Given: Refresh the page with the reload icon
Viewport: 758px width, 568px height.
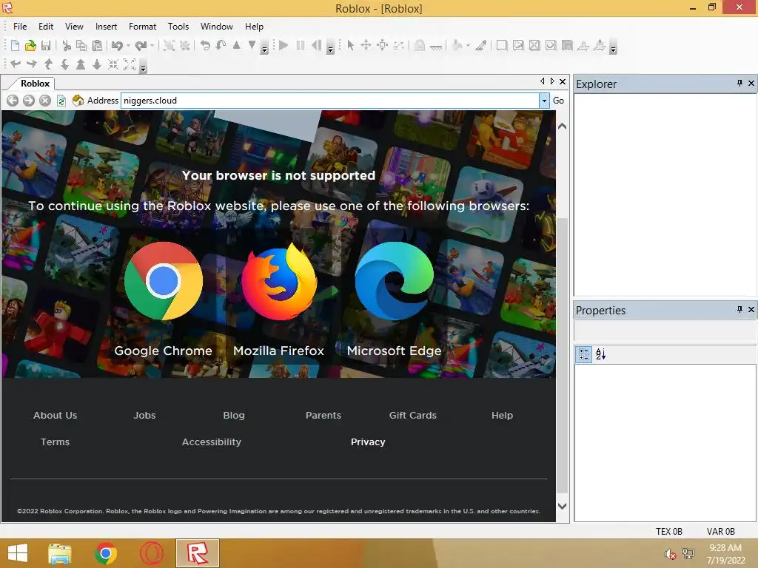Looking at the screenshot, I should (61, 101).
